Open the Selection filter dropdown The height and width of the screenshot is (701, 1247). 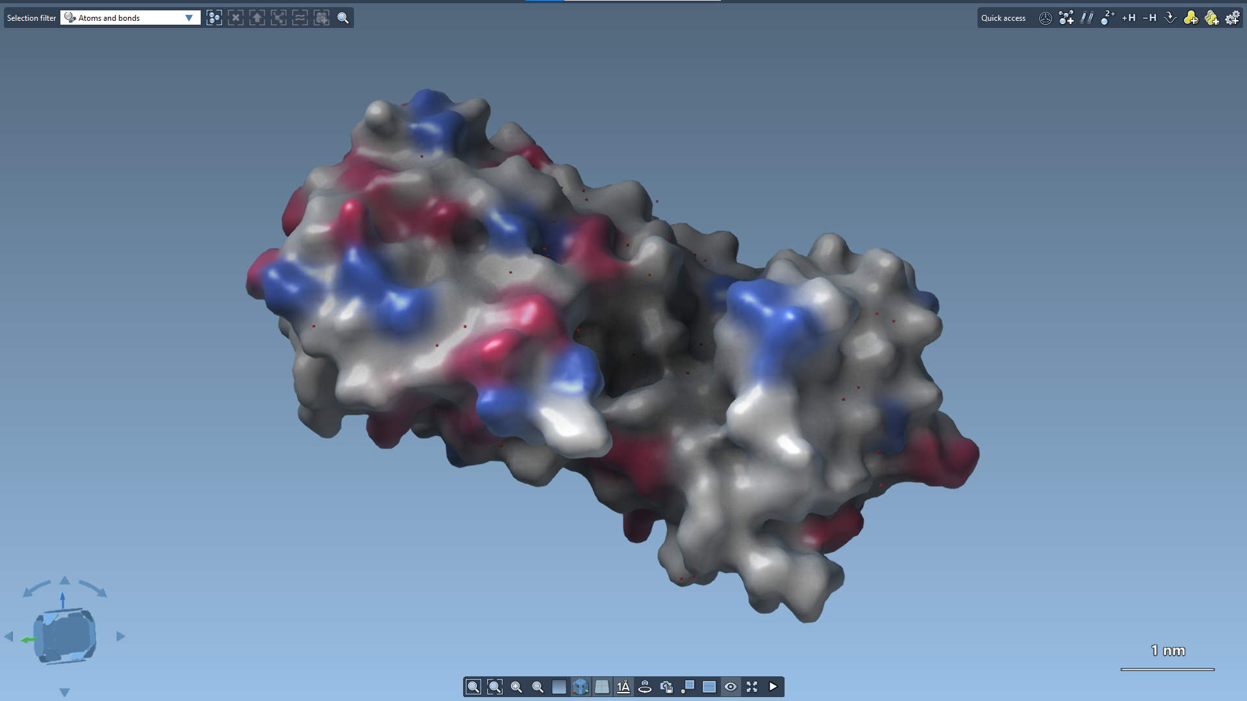(x=130, y=18)
